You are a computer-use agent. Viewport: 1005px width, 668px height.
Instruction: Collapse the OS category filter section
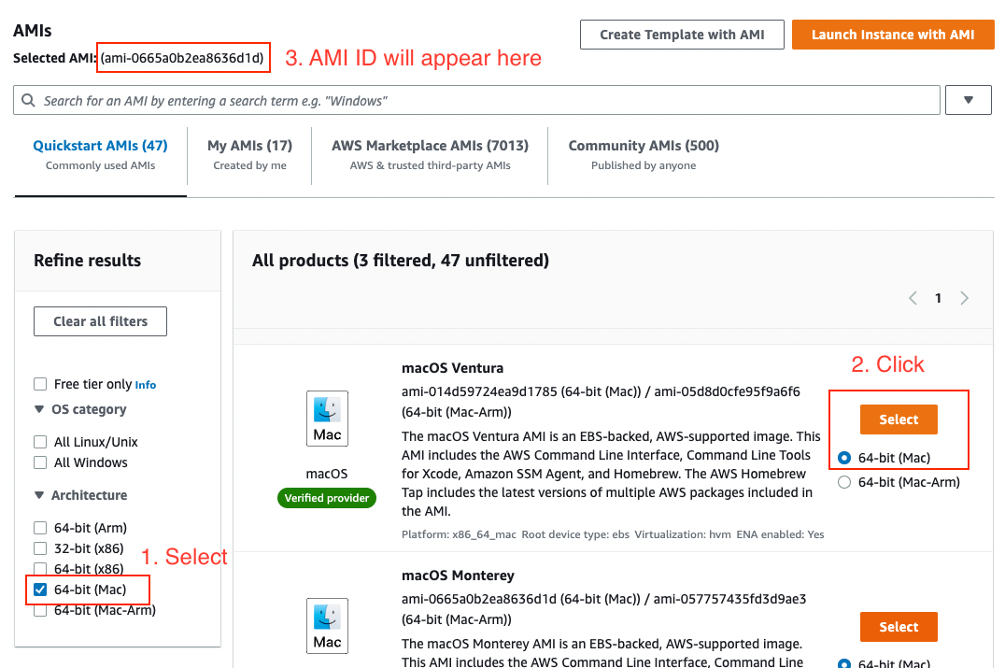coord(39,409)
